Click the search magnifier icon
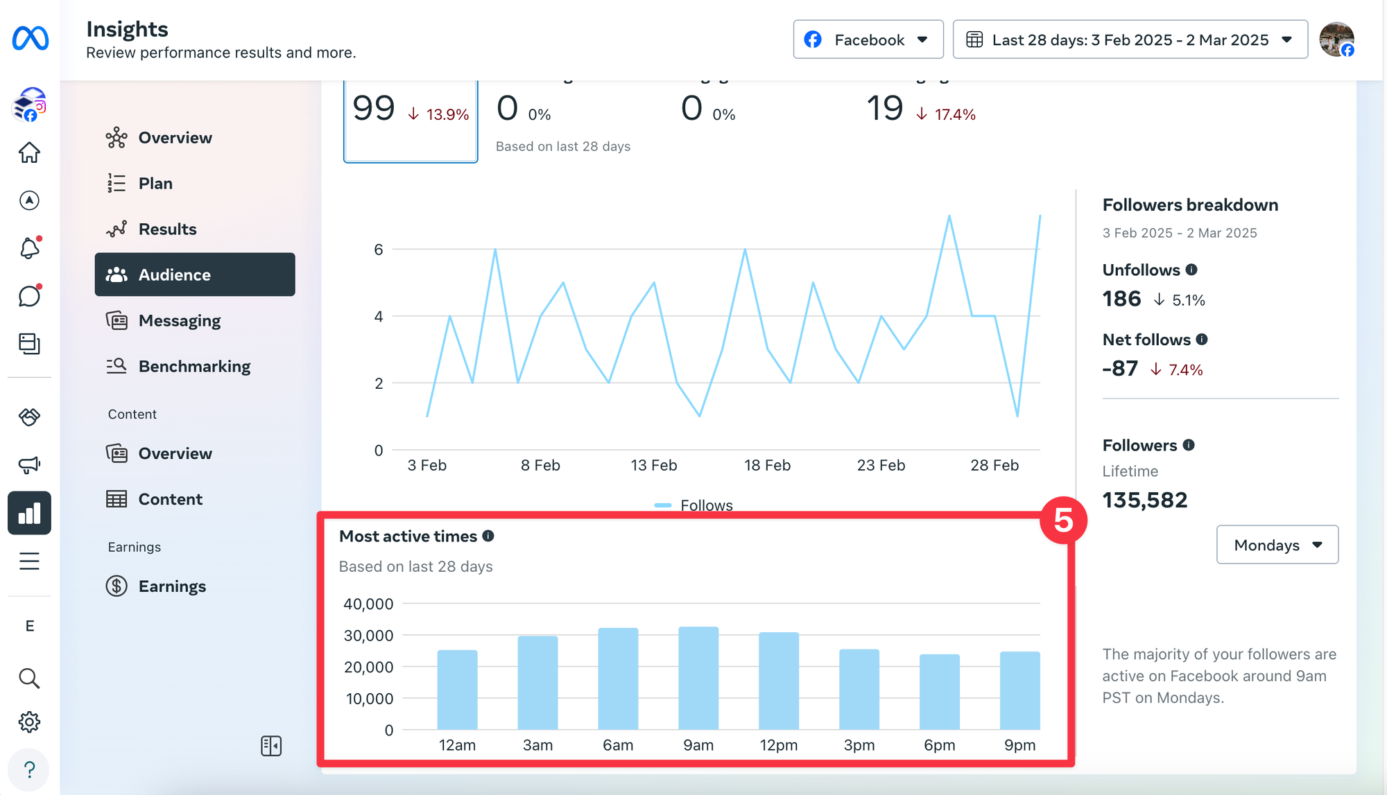 tap(29, 678)
